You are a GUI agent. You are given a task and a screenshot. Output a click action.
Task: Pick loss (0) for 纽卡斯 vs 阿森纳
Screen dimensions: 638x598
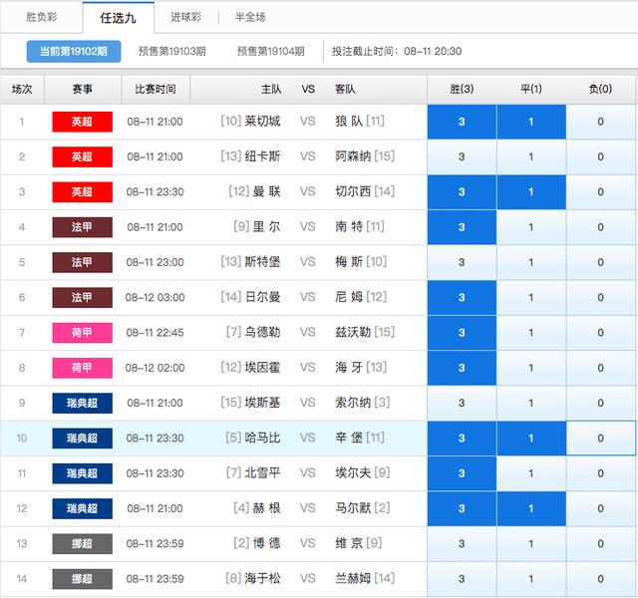[600, 156]
